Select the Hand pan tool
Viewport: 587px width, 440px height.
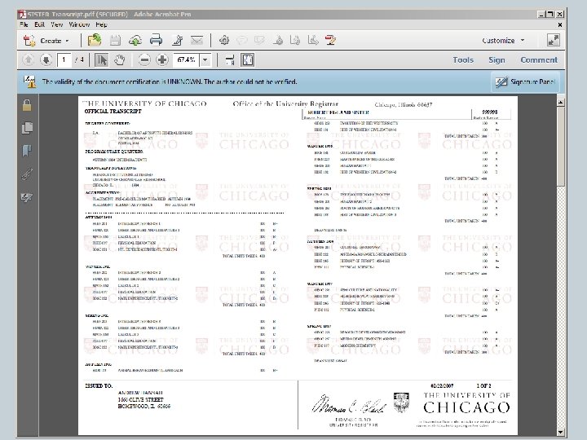[119, 59]
